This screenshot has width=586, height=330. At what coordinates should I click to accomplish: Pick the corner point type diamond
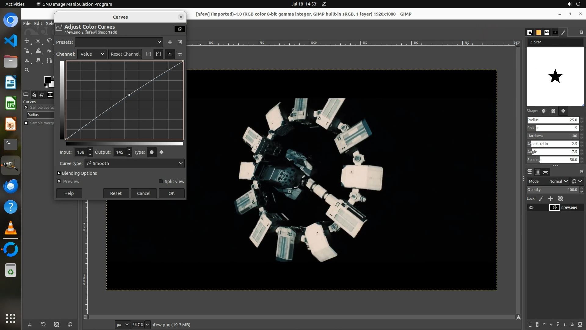pyautogui.click(x=161, y=152)
